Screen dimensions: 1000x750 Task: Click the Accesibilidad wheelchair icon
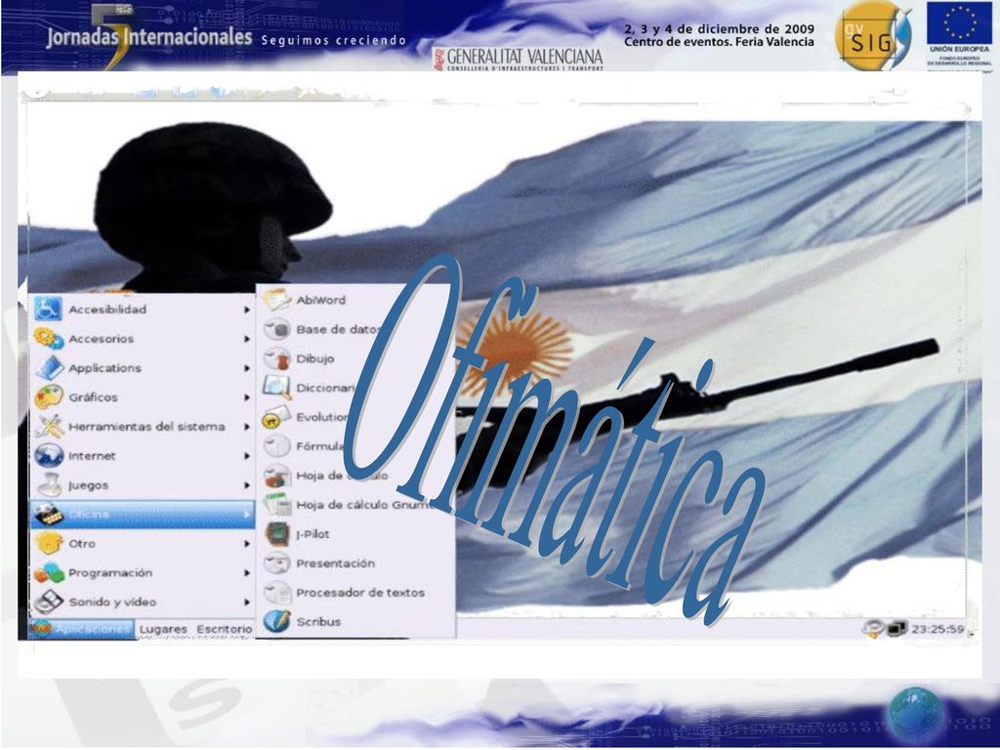point(49,310)
